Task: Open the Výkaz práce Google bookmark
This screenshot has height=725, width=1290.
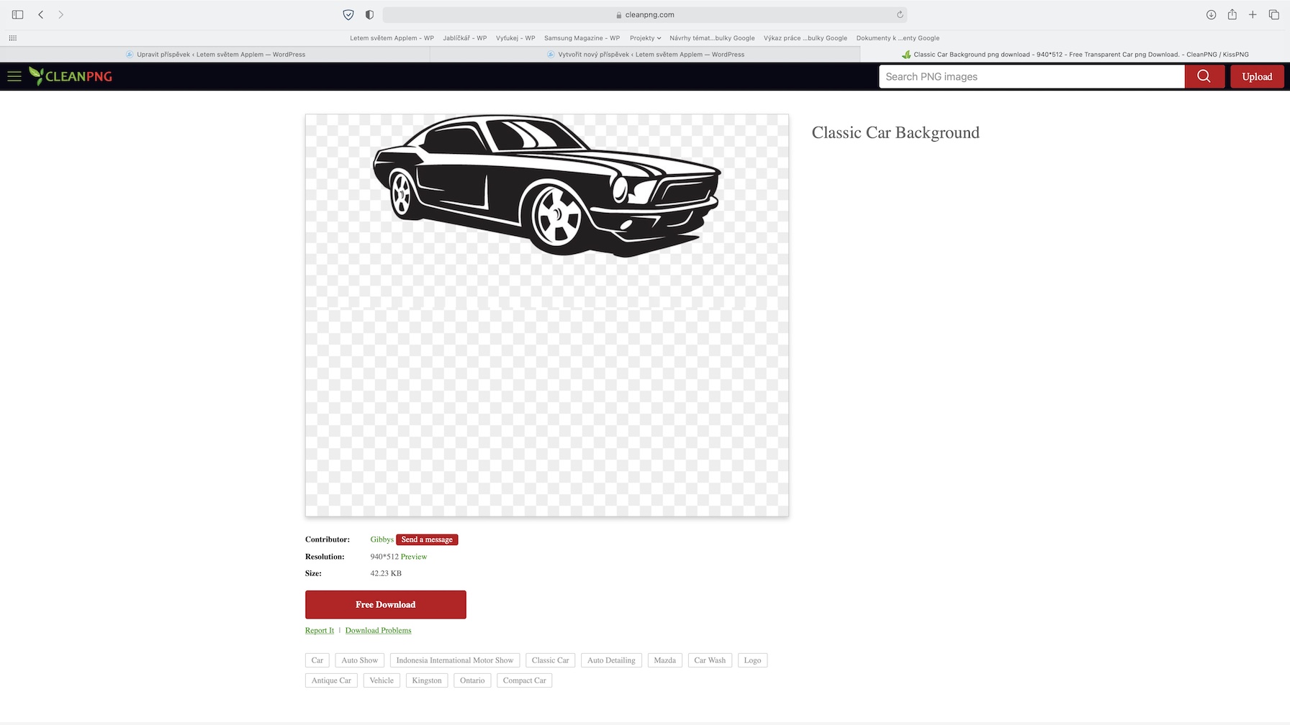Action: point(806,38)
